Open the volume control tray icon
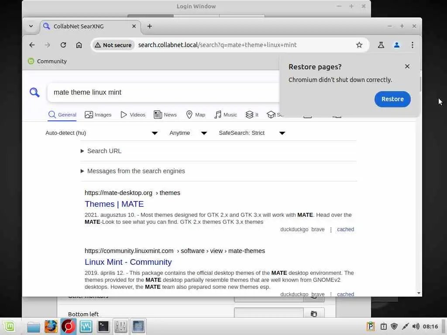Image resolution: width=447 pixels, height=335 pixels. (x=416, y=326)
